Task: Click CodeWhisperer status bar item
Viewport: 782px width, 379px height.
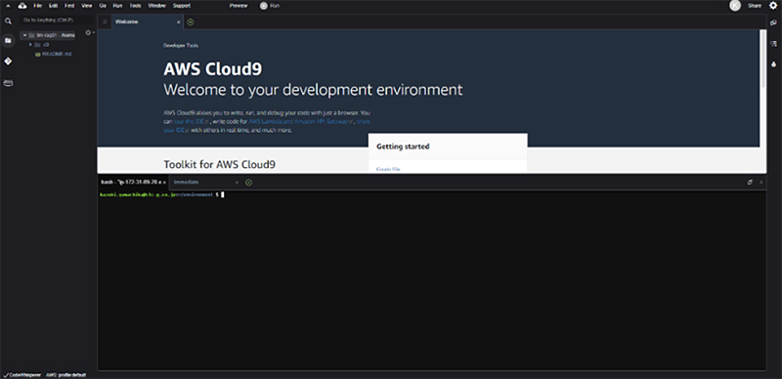Action: click(22, 375)
